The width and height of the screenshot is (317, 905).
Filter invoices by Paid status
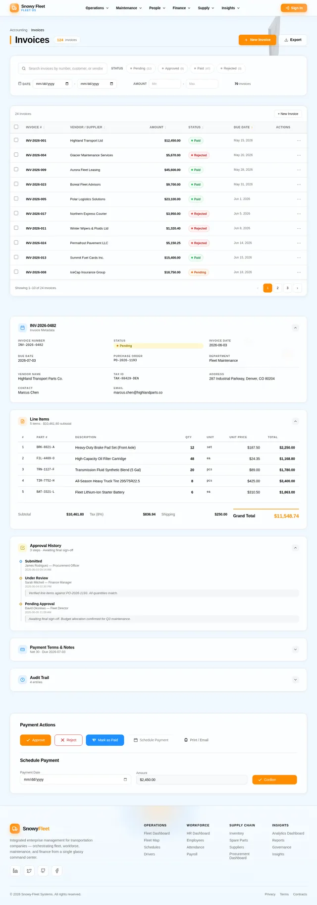202,68
